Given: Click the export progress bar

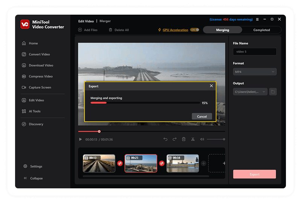Looking at the screenshot, I should 145,103.
